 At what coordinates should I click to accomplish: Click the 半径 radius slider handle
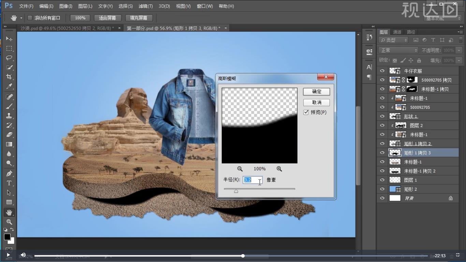(236, 191)
